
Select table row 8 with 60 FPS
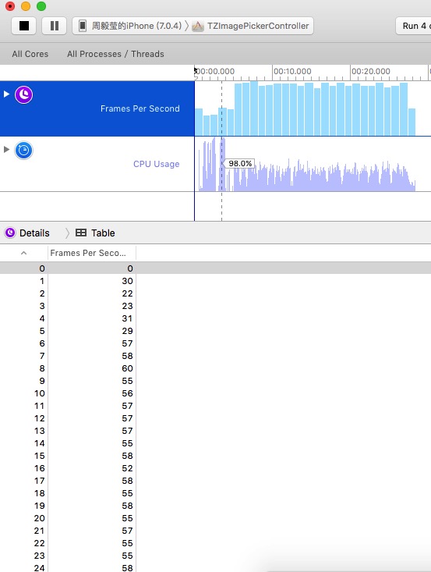[x=215, y=368]
